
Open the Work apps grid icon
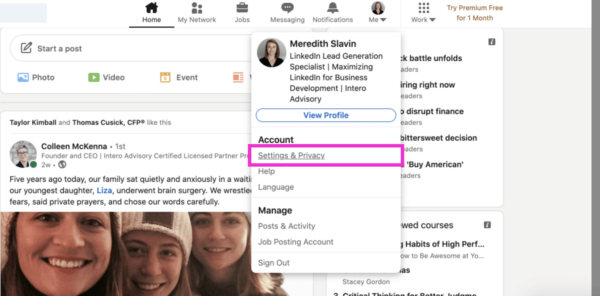(x=424, y=8)
